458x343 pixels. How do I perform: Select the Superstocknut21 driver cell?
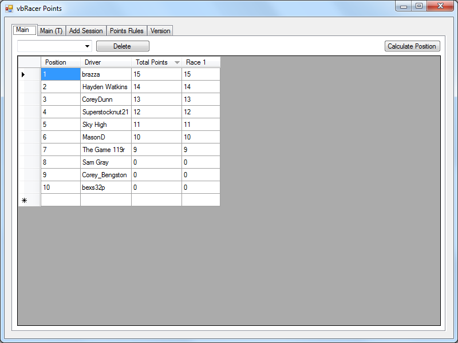pos(105,112)
